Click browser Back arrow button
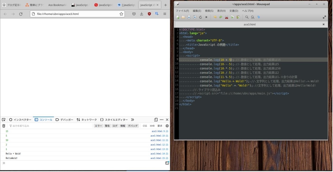 pos(5,14)
